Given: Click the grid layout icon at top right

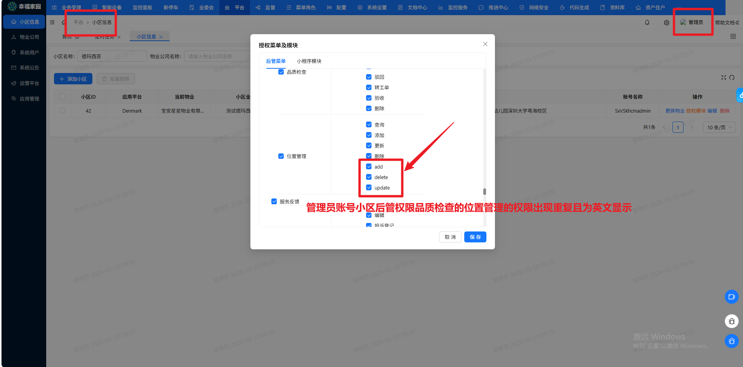Looking at the screenshot, I should coord(733,37).
